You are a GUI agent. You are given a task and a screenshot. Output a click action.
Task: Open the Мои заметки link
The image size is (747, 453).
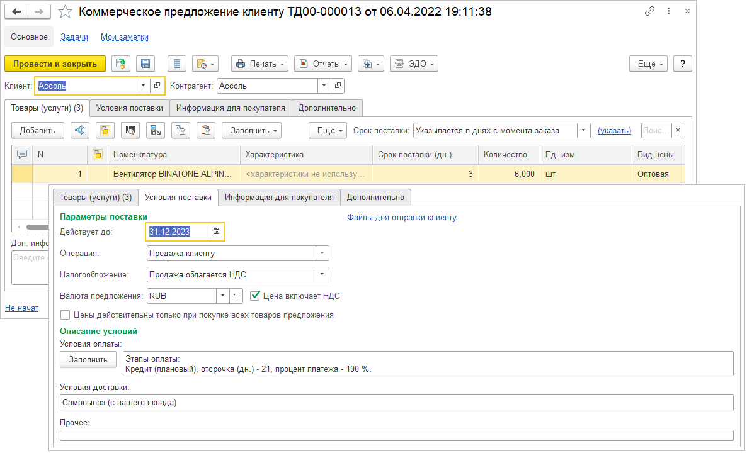(124, 36)
